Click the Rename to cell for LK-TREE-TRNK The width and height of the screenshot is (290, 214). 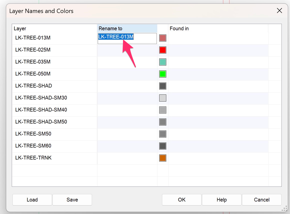pos(127,158)
